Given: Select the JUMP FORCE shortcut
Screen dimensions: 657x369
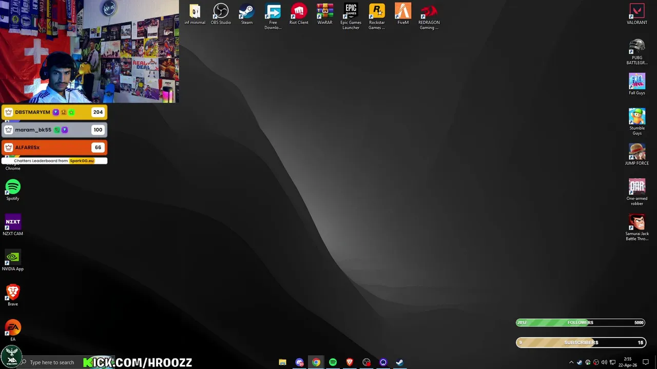Looking at the screenshot, I should (x=637, y=155).
